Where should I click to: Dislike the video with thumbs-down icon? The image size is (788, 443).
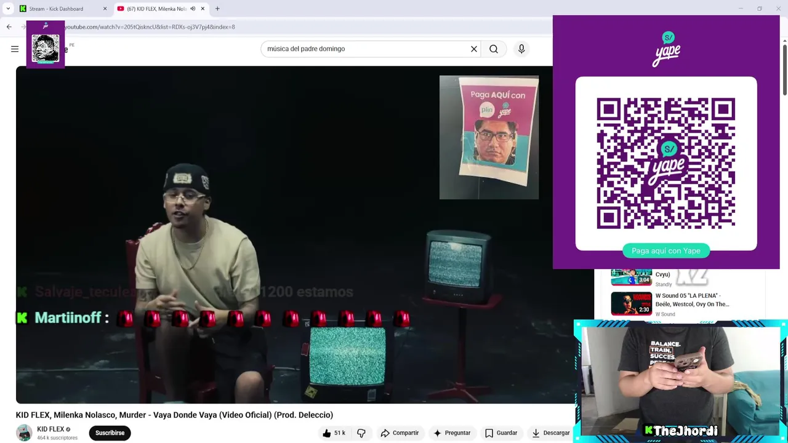pyautogui.click(x=361, y=433)
